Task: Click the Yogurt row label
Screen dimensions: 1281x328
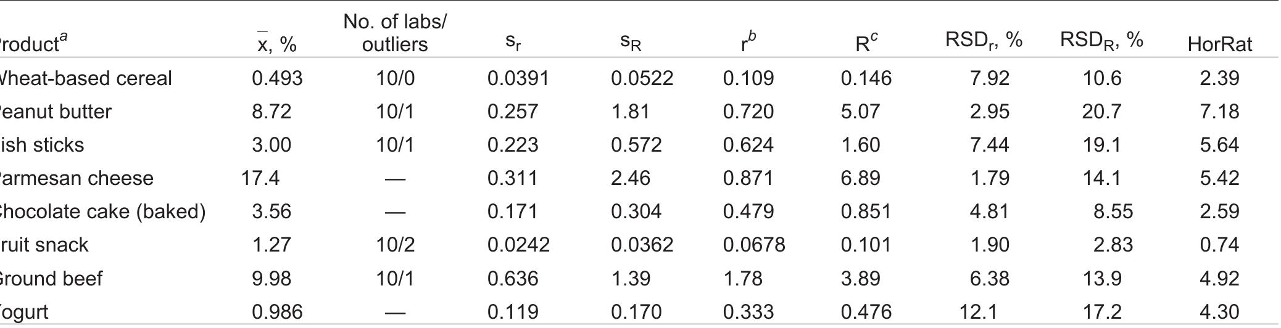Action: (25, 311)
